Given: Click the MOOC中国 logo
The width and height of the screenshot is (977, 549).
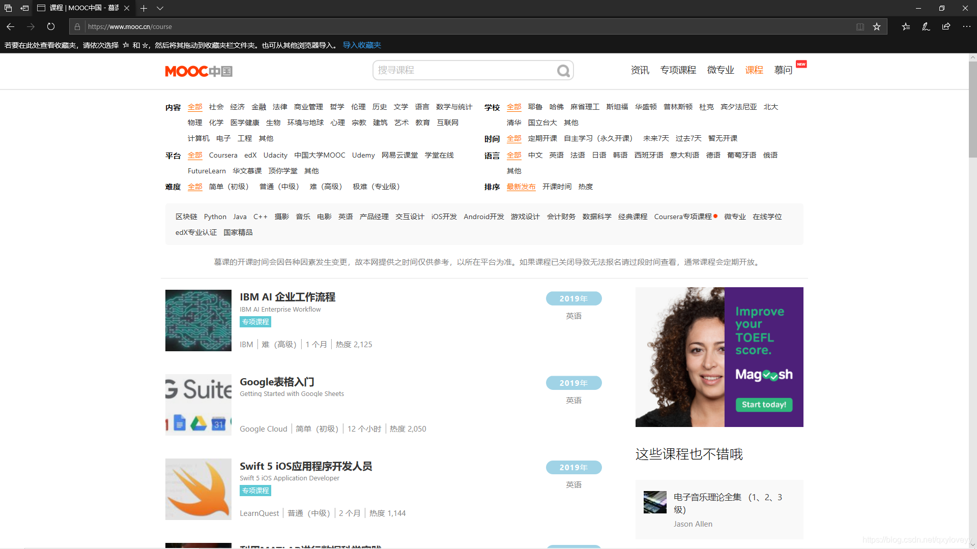Looking at the screenshot, I should click(198, 71).
